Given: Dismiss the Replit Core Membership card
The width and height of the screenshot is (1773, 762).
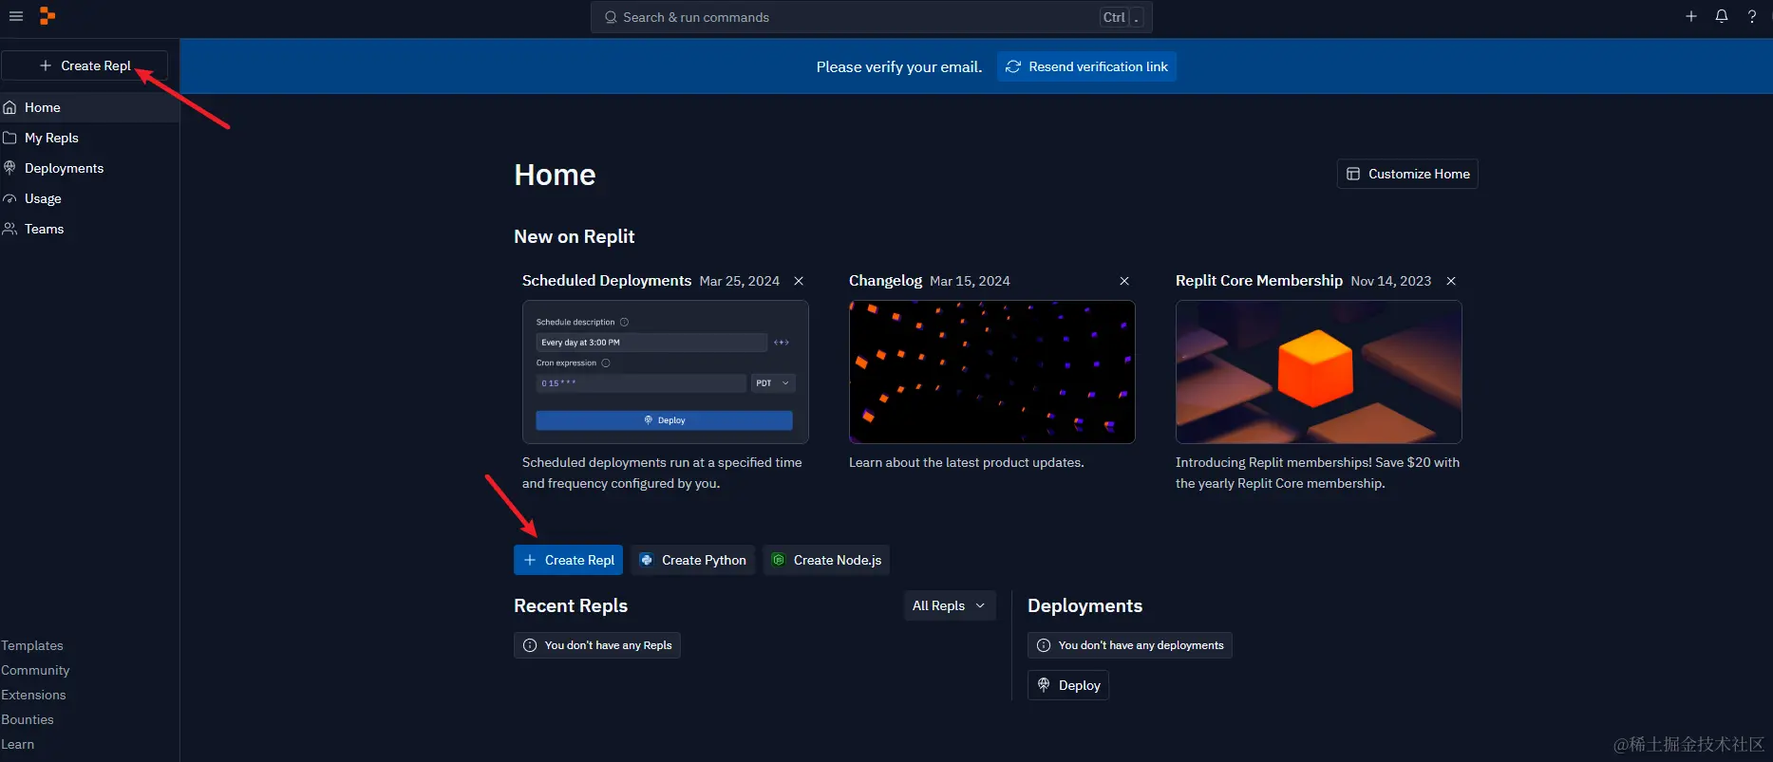Looking at the screenshot, I should pyautogui.click(x=1451, y=281).
